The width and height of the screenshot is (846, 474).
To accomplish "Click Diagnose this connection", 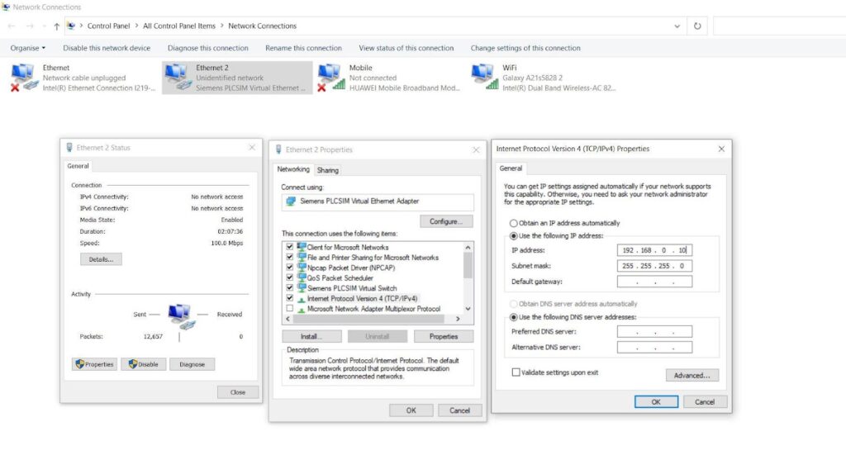I will click(x=207, y=48).
